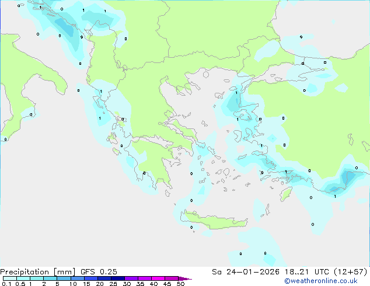Click the '15' legend scale label
Screen dimensions: 370x286
pyautogui.click(x=86, y=284)
